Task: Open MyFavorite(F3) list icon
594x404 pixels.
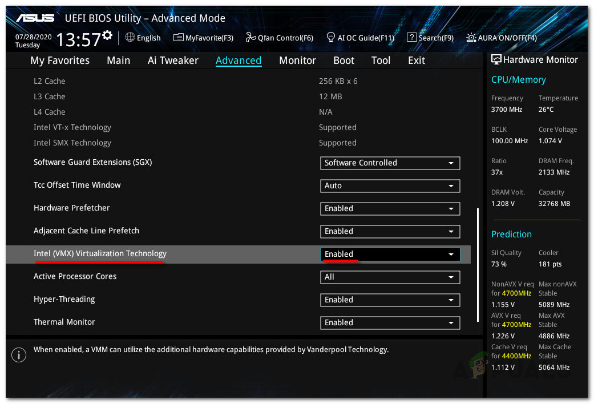Action: tap(179, 38)
